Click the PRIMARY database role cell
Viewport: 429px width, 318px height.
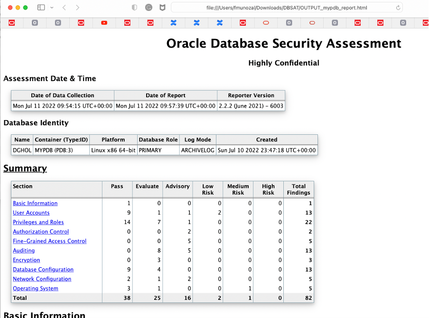click(x=159, y=150)
